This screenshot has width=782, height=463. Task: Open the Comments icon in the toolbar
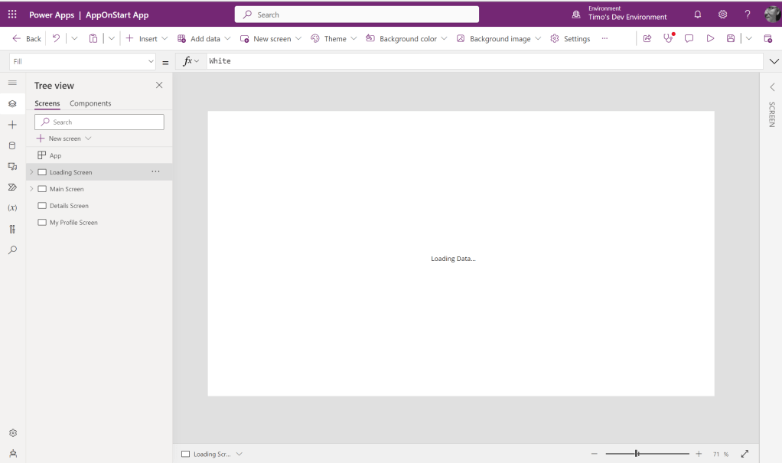689,38
